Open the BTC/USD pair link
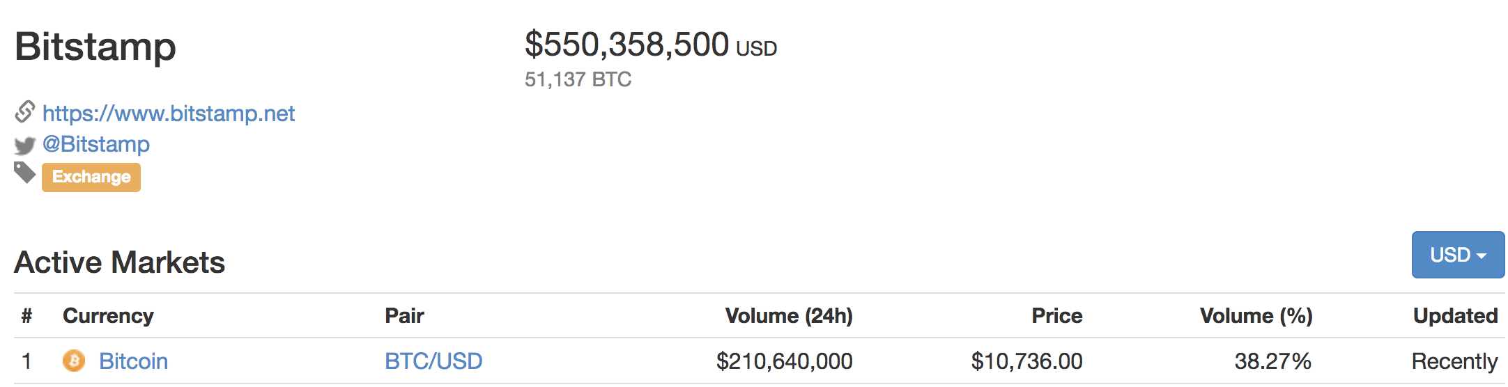Viewport: 1508px width, 387px height. click(433, 361)
